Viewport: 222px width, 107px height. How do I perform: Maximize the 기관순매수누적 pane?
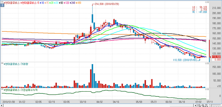[x=208, y=90]
